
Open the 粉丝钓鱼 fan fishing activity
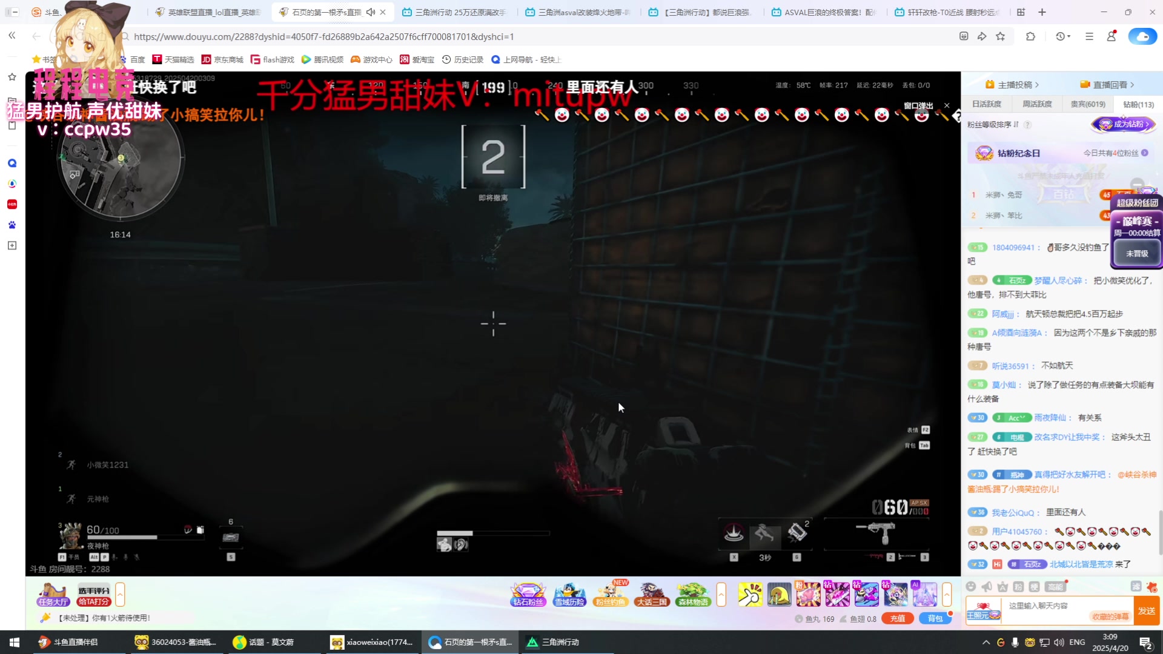point(611,594)
